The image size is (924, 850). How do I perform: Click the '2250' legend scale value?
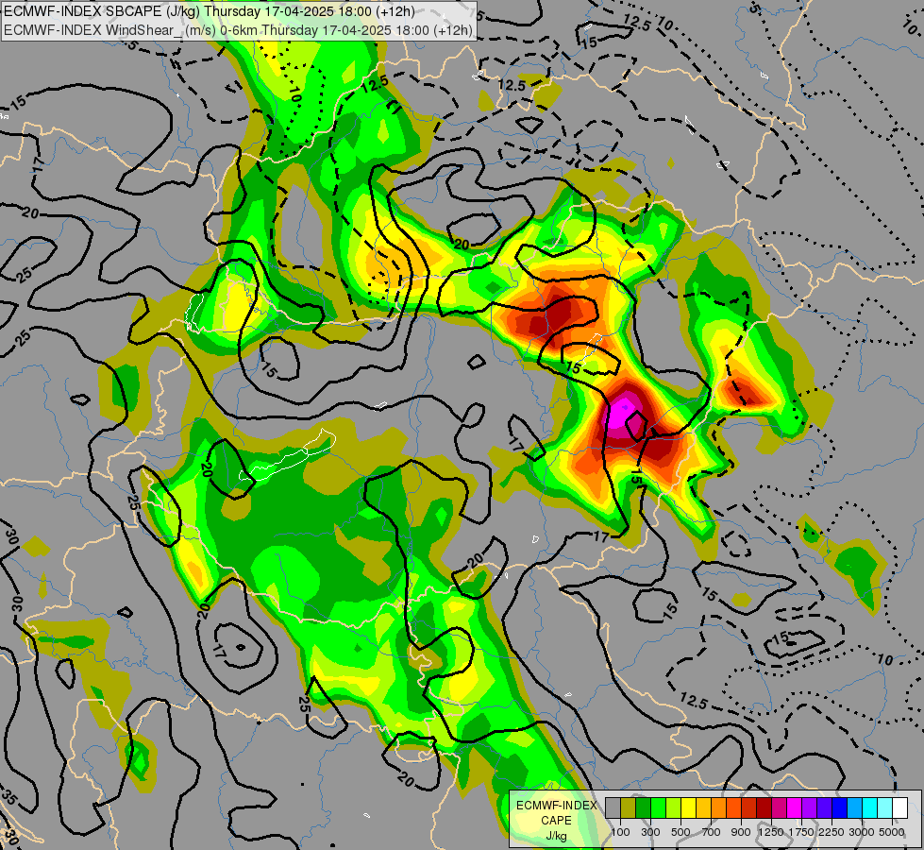click(x=832, y=832)
